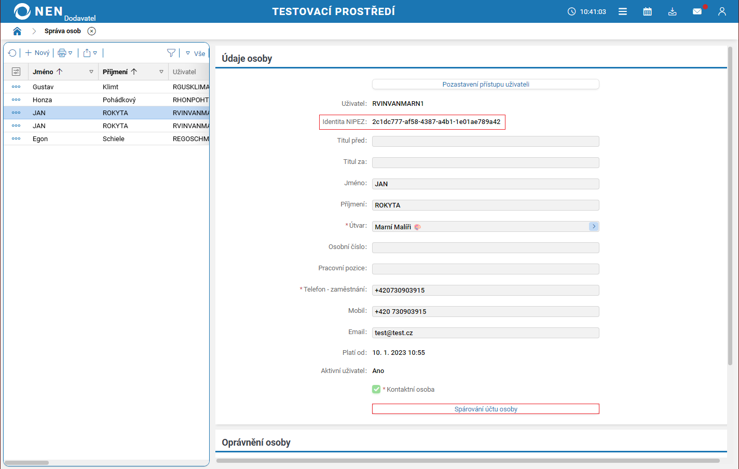The height and width of the screenshot is (469, 739).
Task: Click the Email input field
Action: [x=485, y=333]
